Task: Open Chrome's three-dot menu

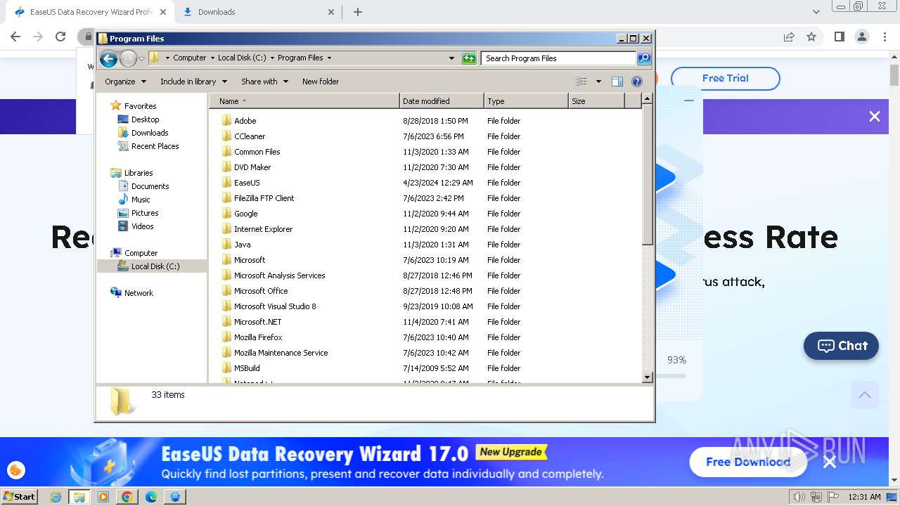Action: (x=884, y=37)
